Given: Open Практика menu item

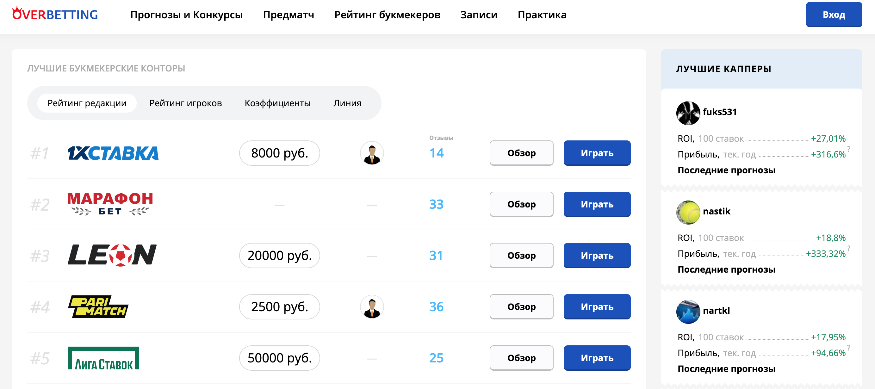Looking at the screenshot, I should click(x=542, y=15).
